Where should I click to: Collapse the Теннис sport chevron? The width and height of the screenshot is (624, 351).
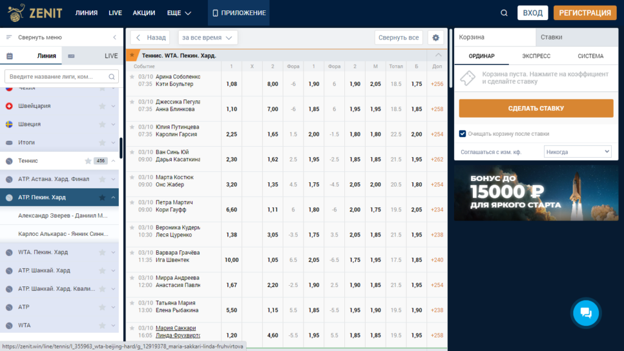point(113,161)
